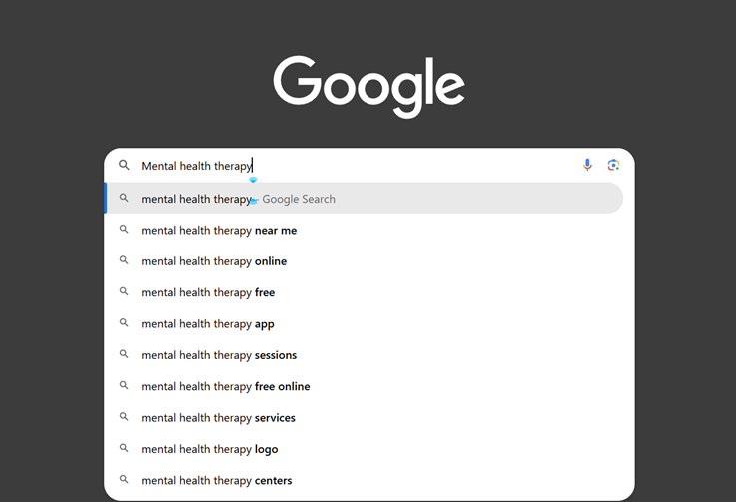Select suggestion 'mental health therapy sessions'
The height and width of the screenshot is (502, 736).
pos(365,355)
